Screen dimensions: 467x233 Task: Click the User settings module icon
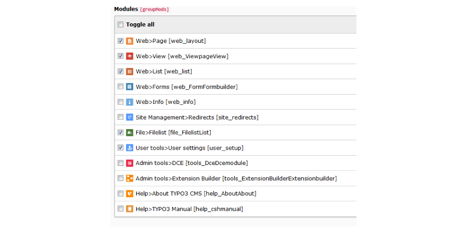click(x=129, y=148)
